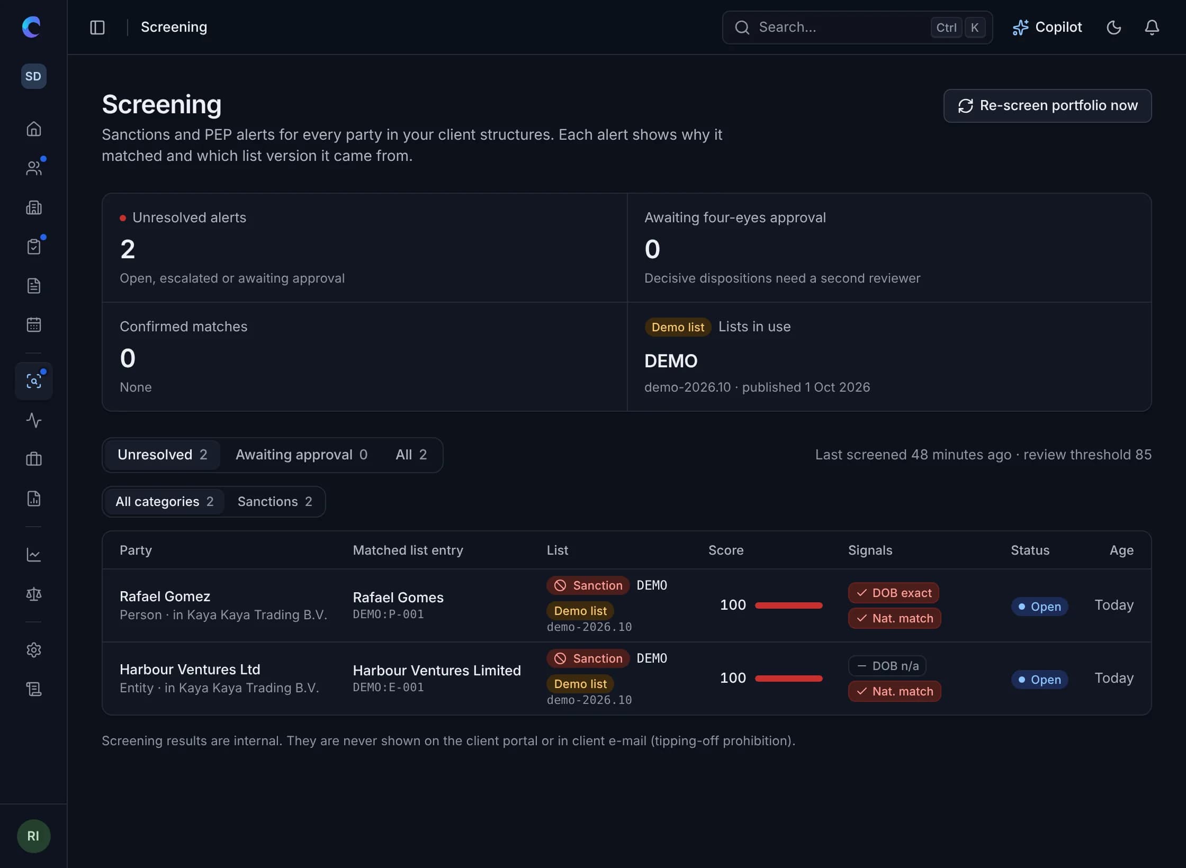Switch to the All tab

click(x=411, y=455)
